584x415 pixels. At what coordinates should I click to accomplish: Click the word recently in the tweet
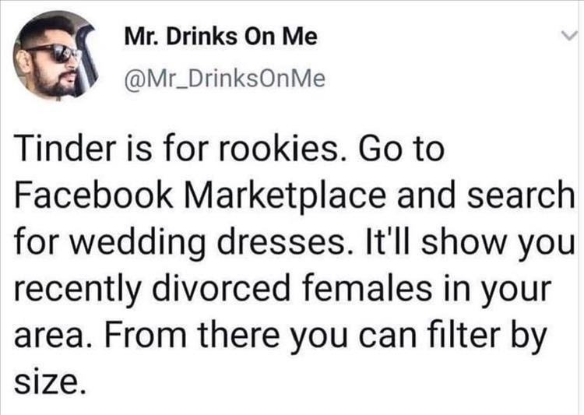click(x=78, y=290)
